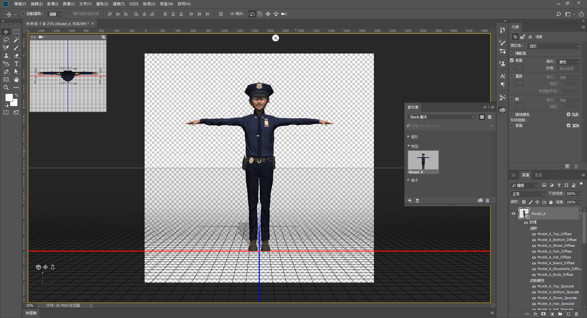Open the Brush Settings panel icon

click(x=502, y=43)
